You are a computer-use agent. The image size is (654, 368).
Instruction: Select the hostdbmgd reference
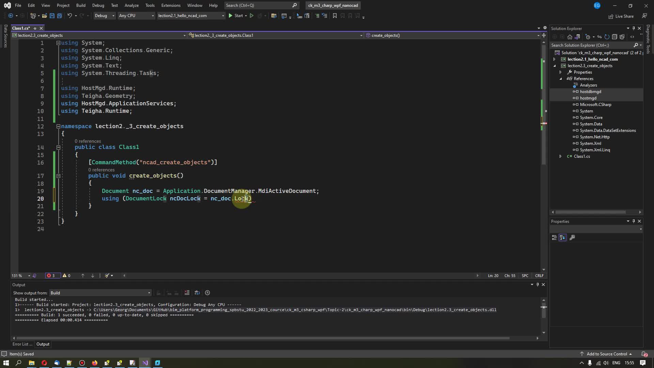pyautogui.click(x=590, y=92)
